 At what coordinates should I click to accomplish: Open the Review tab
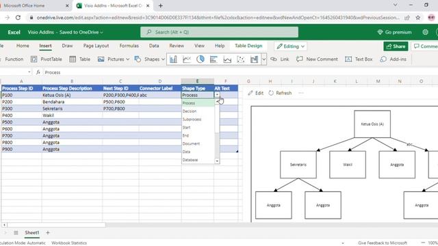177,46
